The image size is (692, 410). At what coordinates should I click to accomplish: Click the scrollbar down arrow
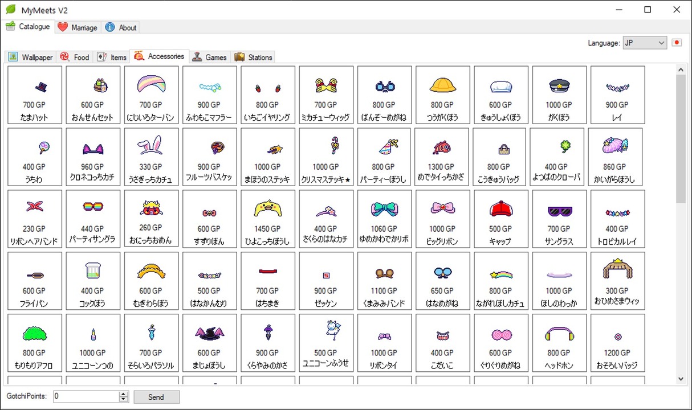681,379
